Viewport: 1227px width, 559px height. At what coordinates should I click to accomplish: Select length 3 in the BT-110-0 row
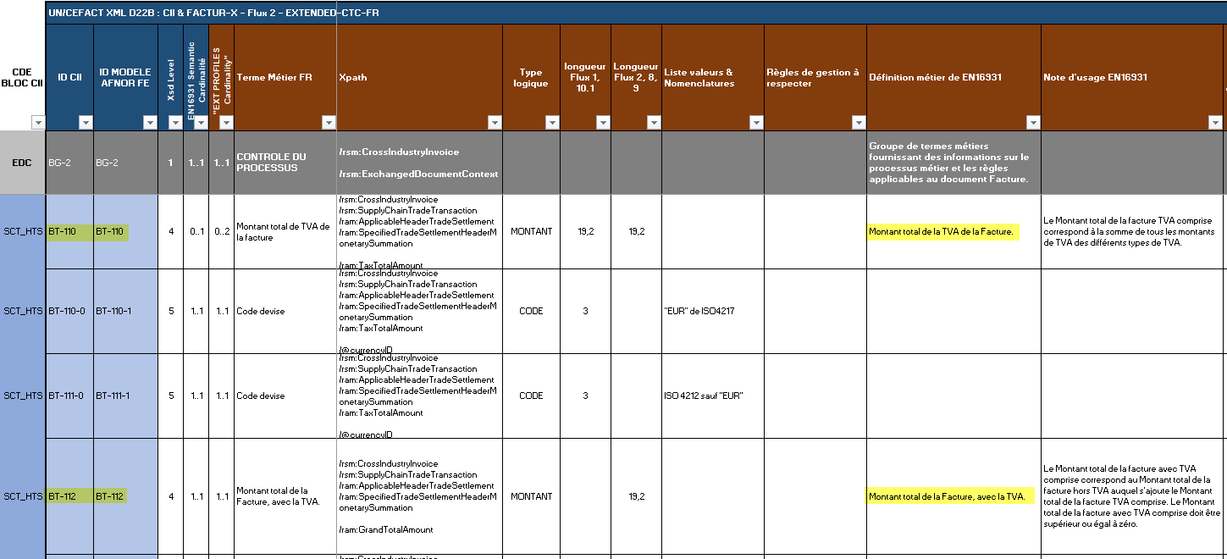point(585,311)
